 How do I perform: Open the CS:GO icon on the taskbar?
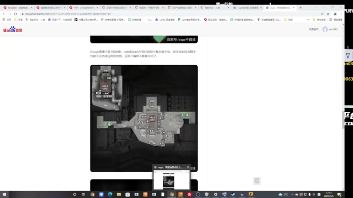pyautogui.click(x=251, y=194)
